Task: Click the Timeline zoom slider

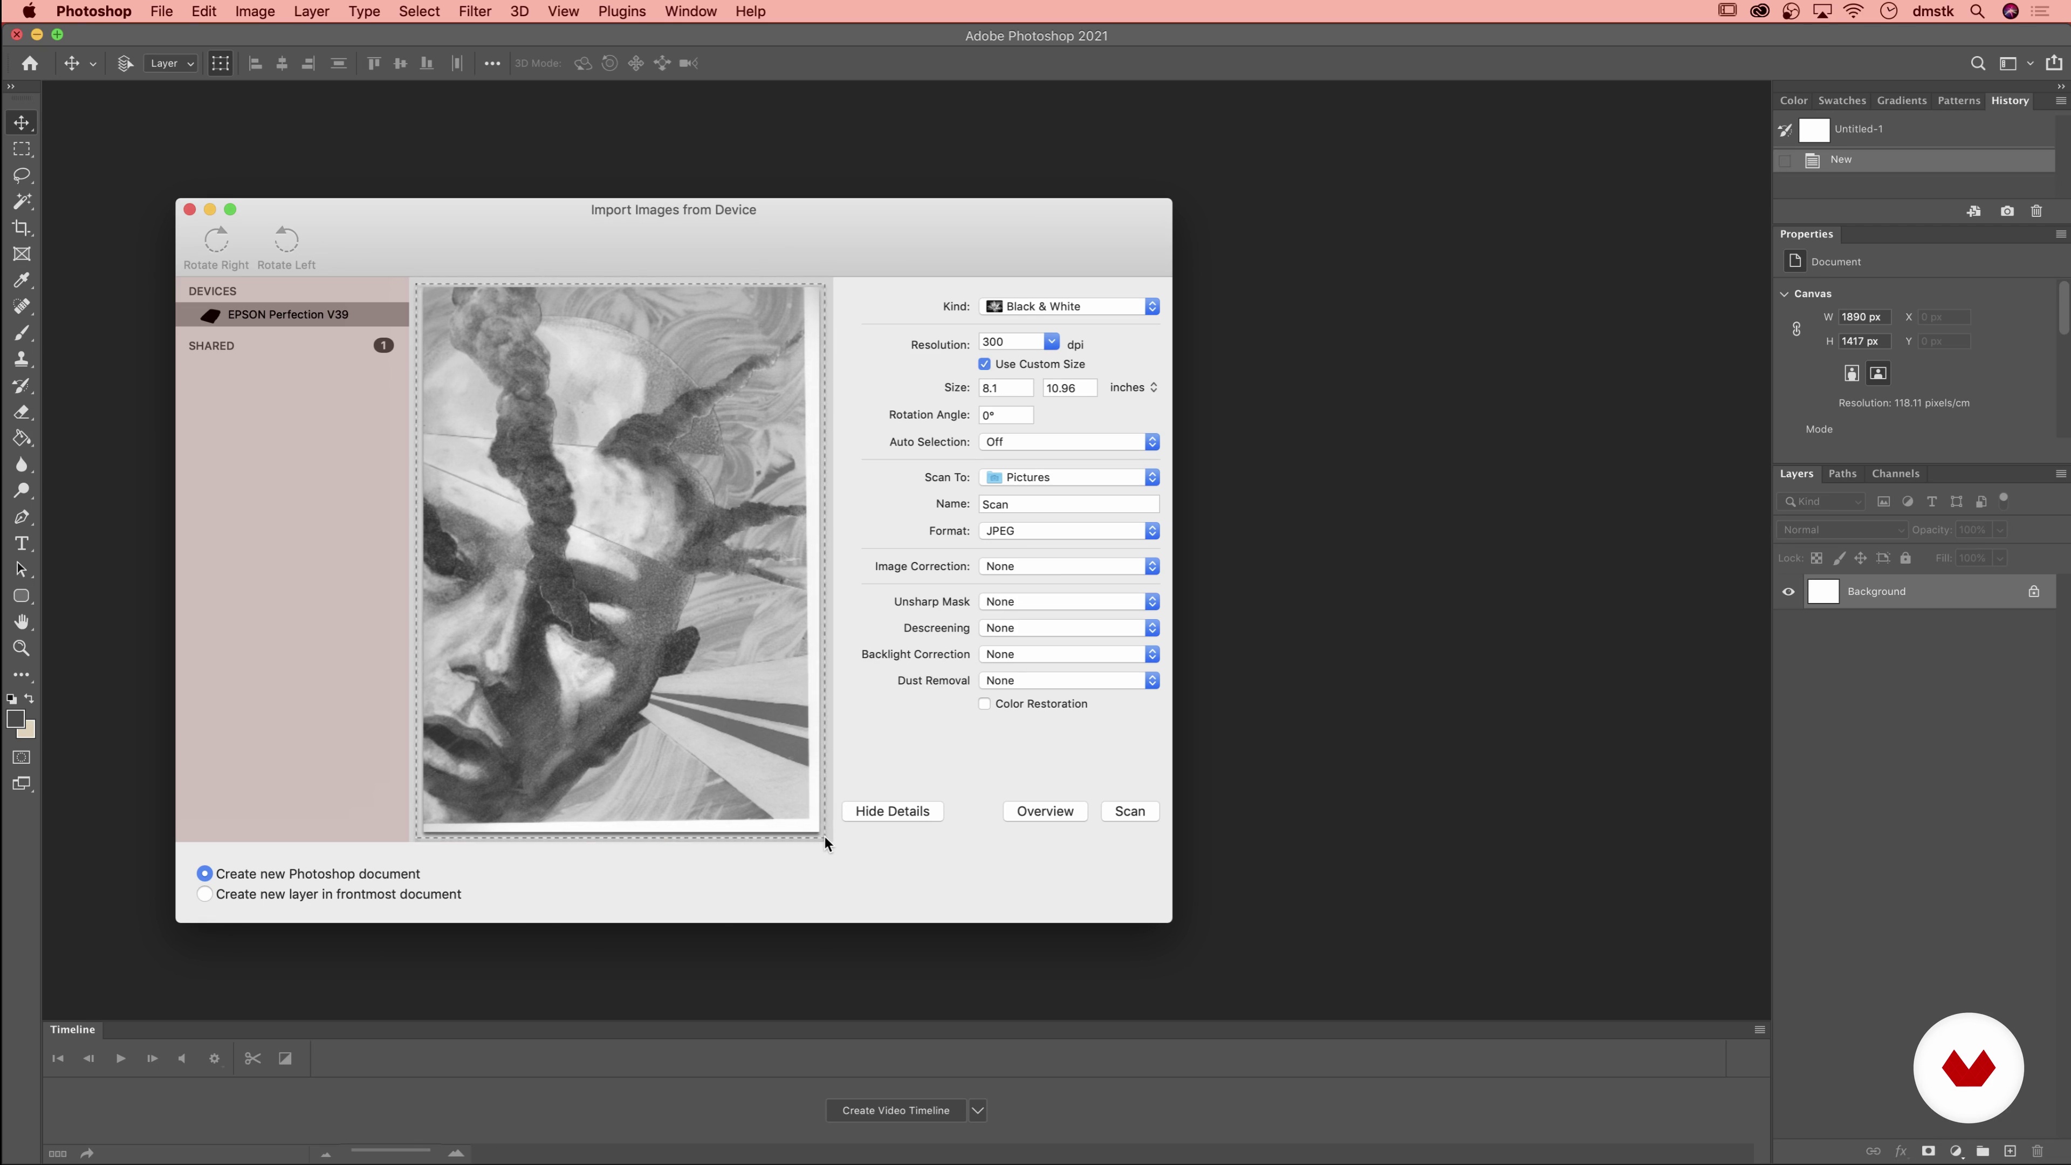Action: (390, 1152)
